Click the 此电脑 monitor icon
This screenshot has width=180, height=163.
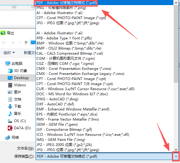click(8, 64)
